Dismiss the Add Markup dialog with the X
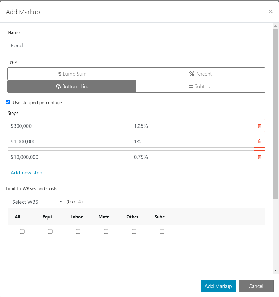Image resolution: width=279 pixels, height=297 pixels. pyautogui.click(x=270, y=11)
